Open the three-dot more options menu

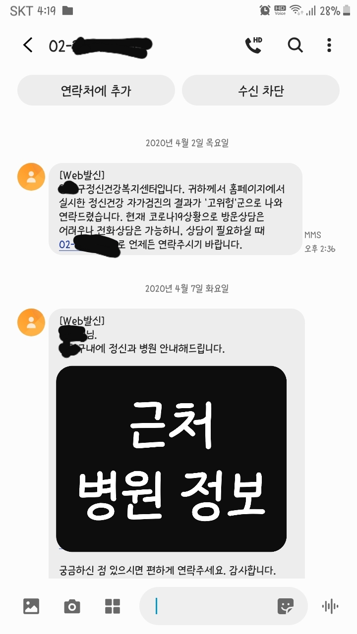point(329,45)
